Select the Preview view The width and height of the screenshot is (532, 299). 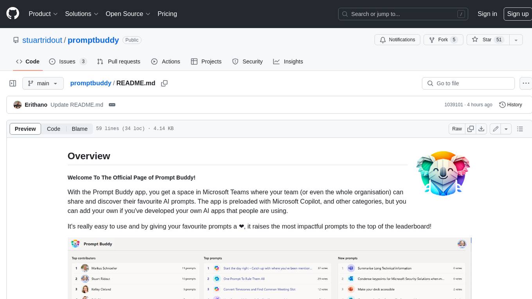pos(25,129)
